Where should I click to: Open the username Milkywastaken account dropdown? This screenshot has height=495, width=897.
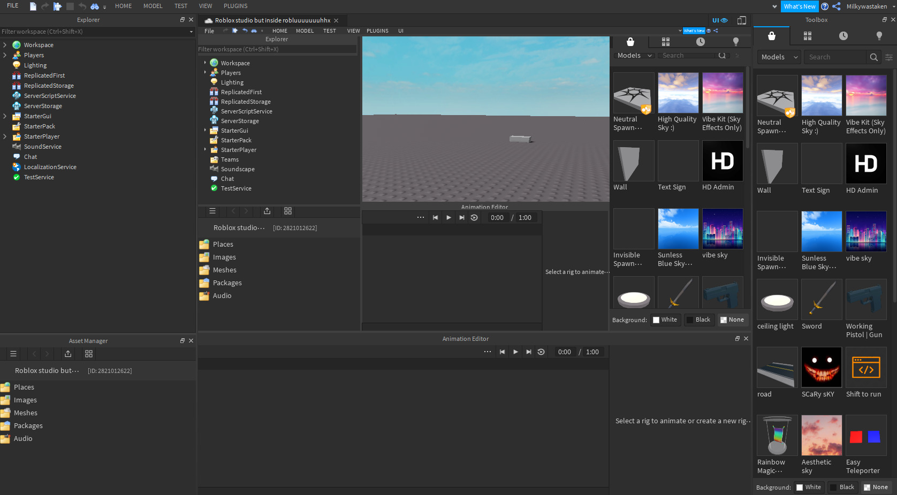pos(893,6)
